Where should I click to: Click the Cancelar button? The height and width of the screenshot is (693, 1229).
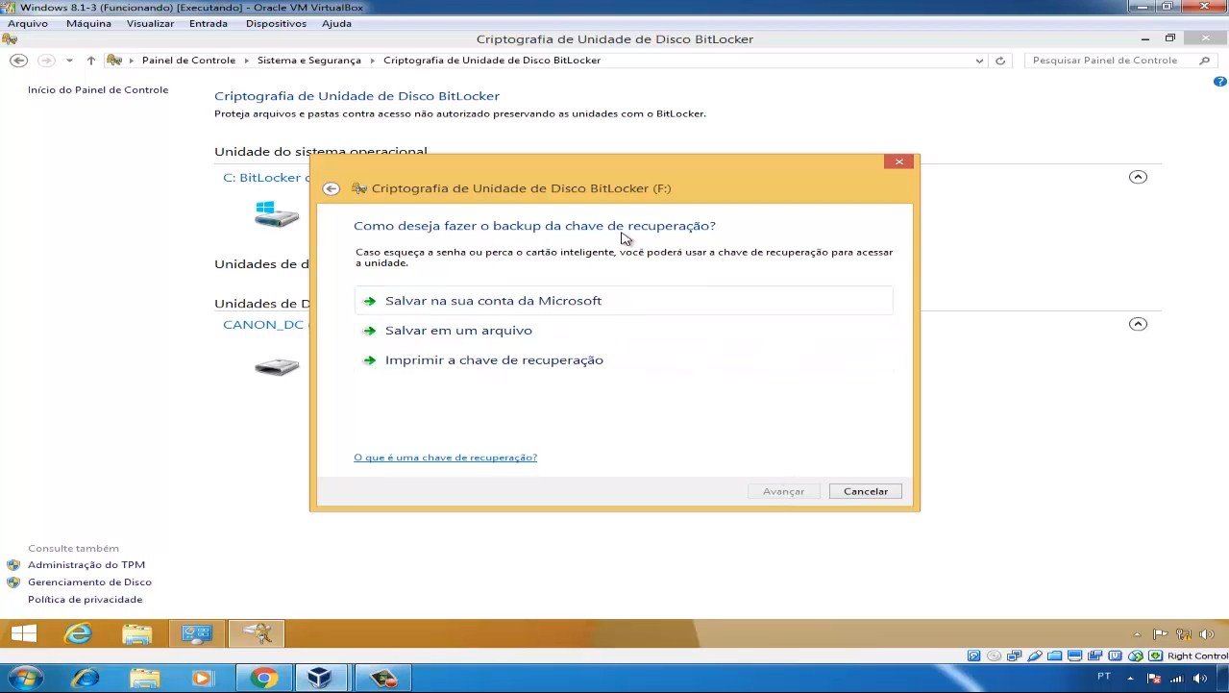[866, 491]
